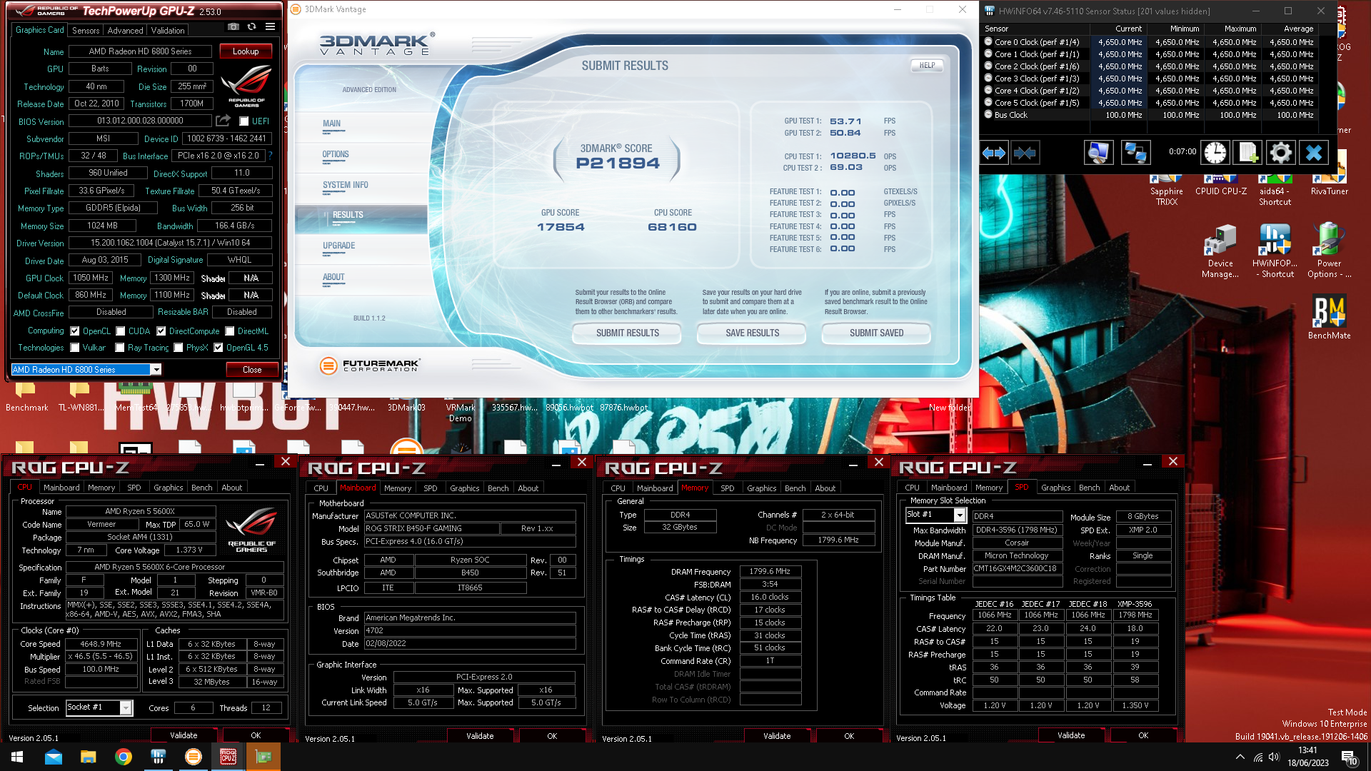Refresh GPU-Z readings with the refresh icon
Viewport: 1371px width, 771px height.
point(251,26)
